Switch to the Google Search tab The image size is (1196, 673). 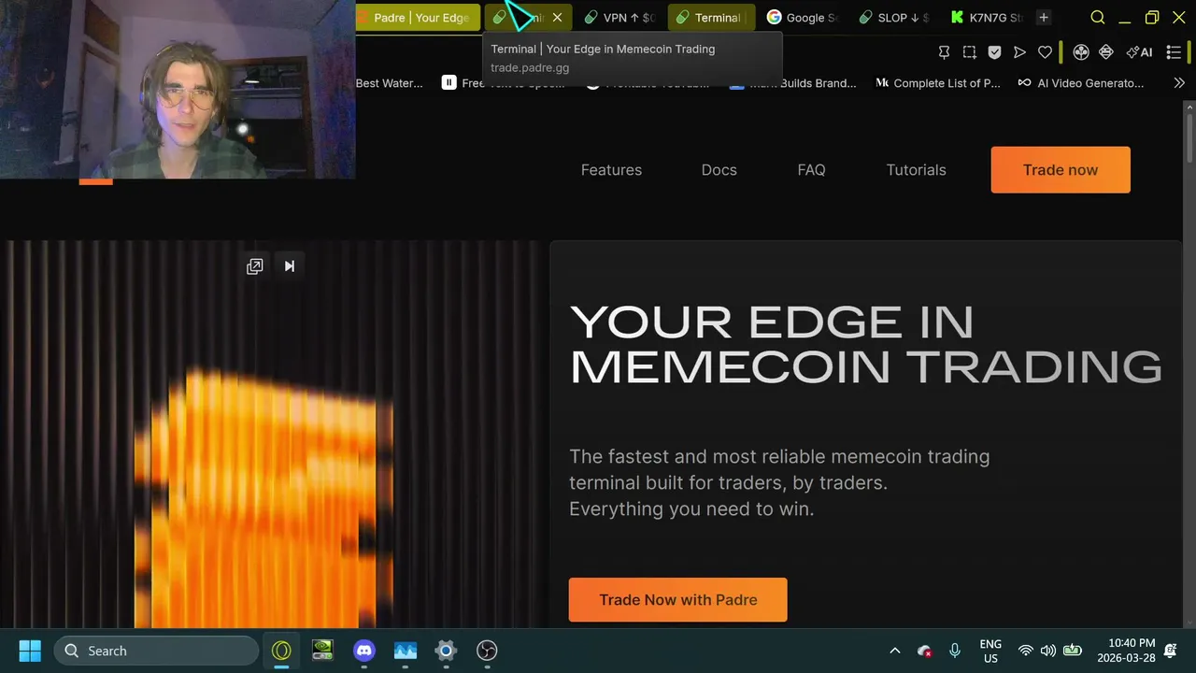(x=803, y=17)
